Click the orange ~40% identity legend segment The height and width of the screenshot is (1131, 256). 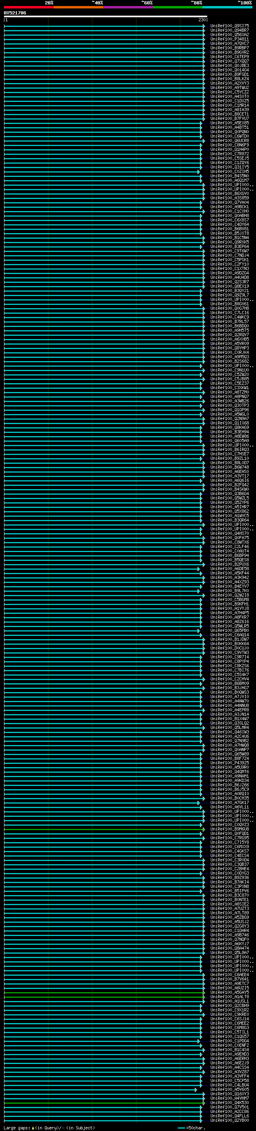click(78, 7)
